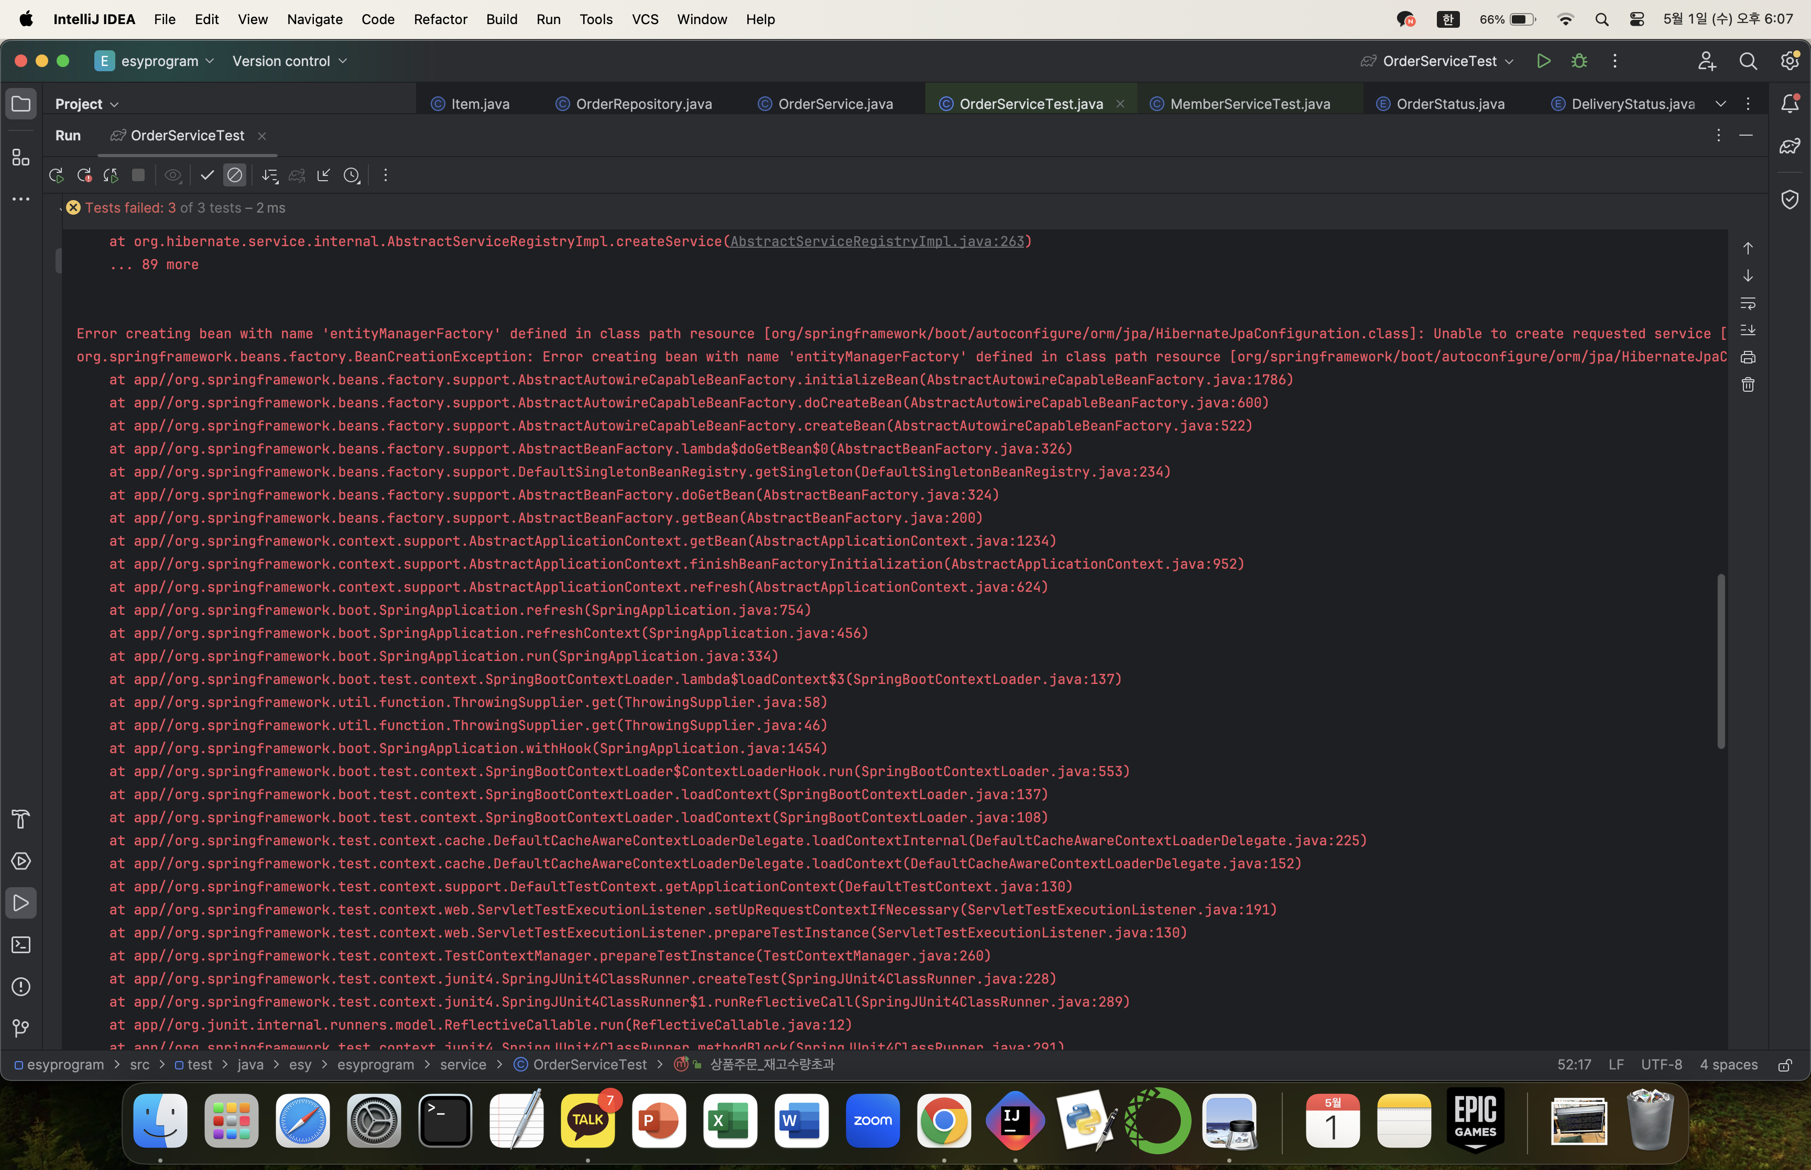Open the test sort options dropdown
1811x1170 pixels.
point(269,175)
